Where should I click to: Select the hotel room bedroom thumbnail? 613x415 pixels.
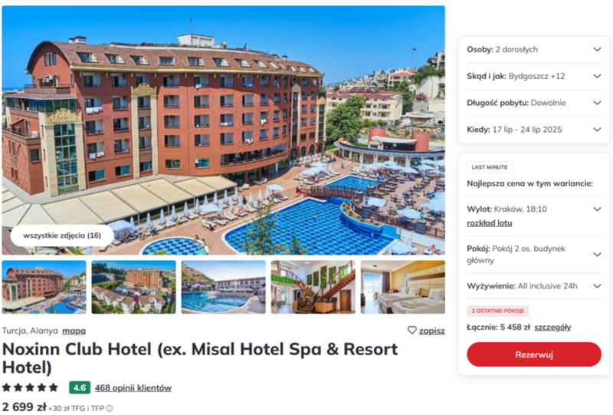click(x=403, y=287)
